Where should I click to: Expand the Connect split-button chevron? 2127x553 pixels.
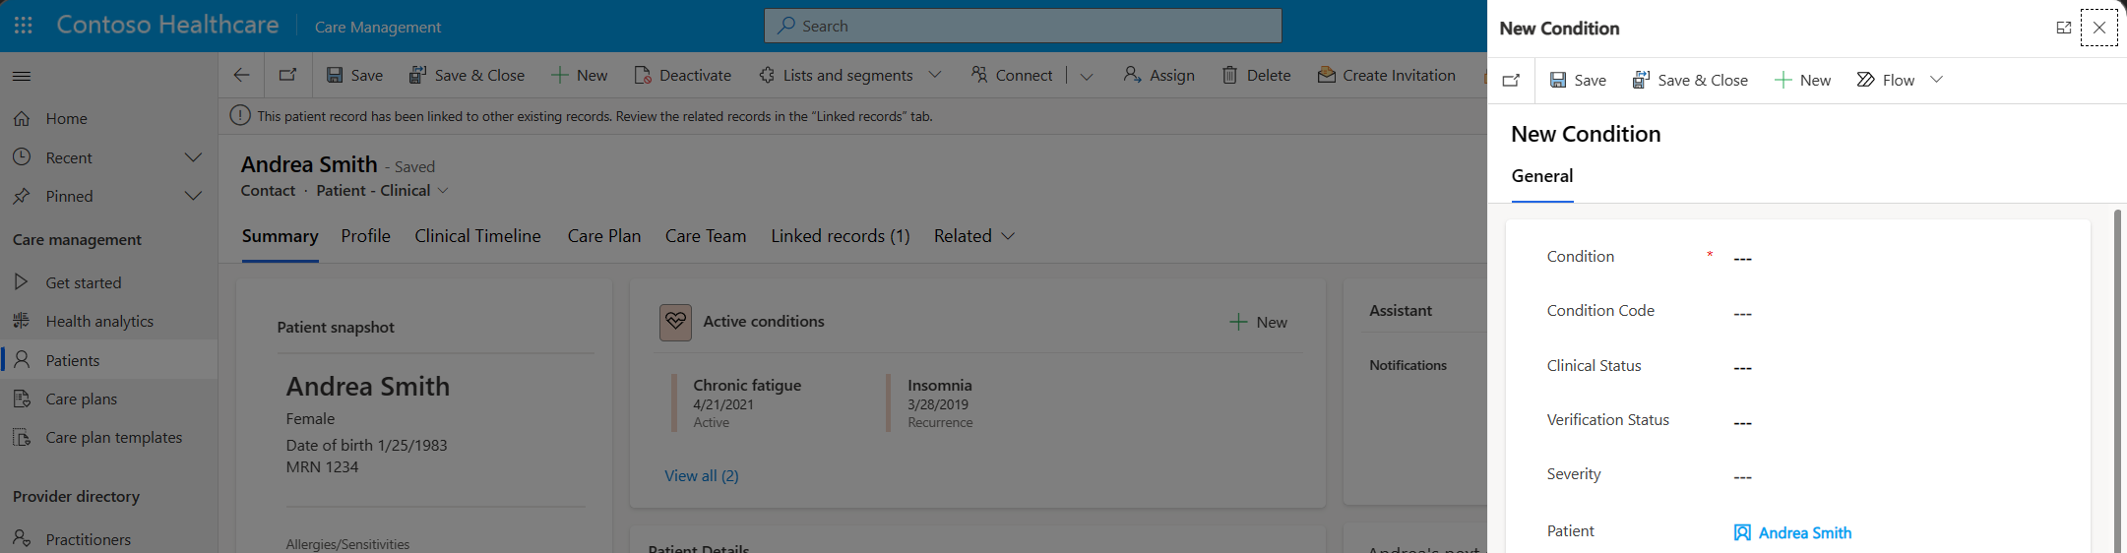pos(1087,76)
